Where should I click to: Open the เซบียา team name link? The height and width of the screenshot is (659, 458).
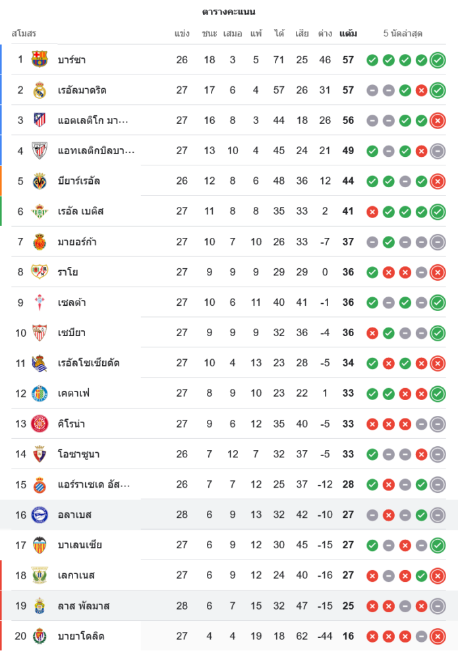pos(72,333)
